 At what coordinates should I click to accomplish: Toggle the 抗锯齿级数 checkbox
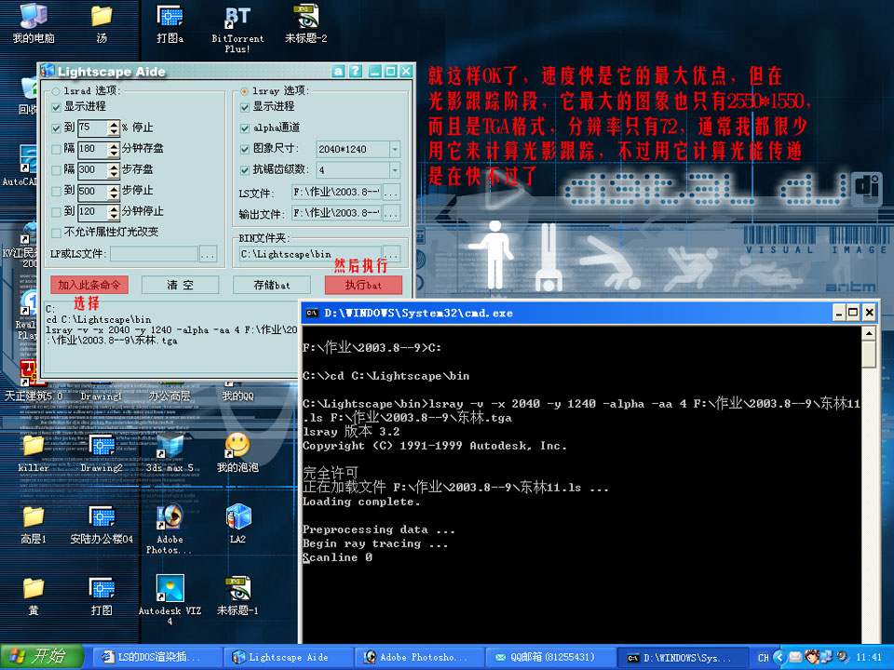tap(245, 169)
